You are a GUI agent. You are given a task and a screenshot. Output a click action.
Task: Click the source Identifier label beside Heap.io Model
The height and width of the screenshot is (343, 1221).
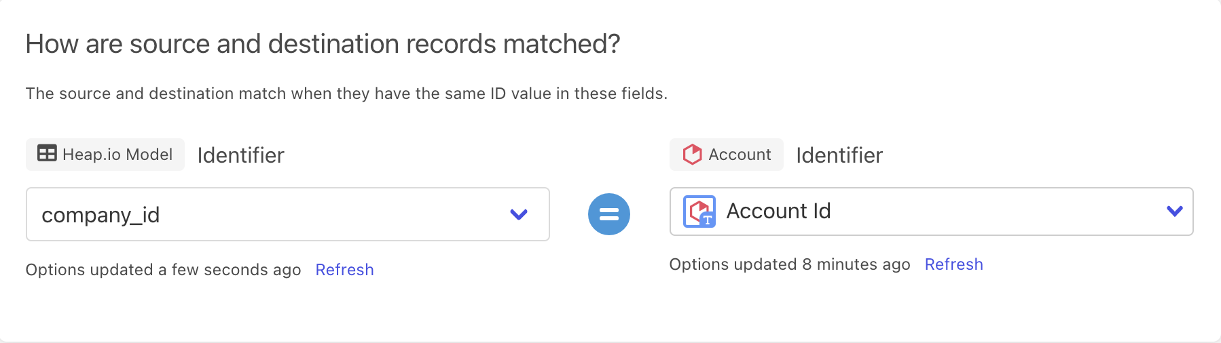[x=240, y=155]
